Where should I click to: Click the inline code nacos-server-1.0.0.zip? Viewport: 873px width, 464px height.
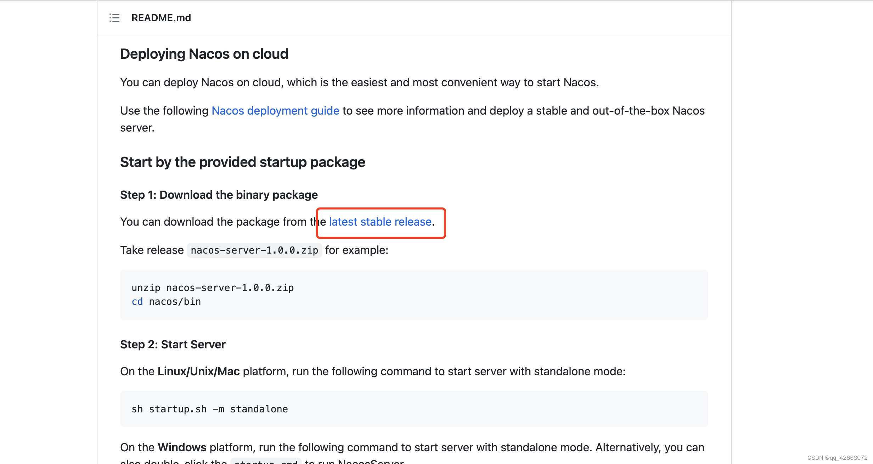pyautogui.click(x=254, y=250)
